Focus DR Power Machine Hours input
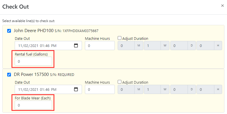The width and height of the screenshot is (227, 114). tap(100, 89)
